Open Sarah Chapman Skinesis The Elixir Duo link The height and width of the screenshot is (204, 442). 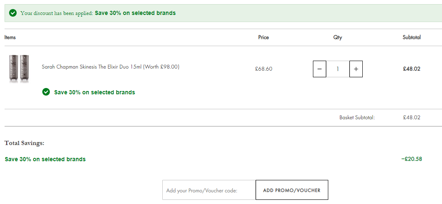tap(110, 67)
